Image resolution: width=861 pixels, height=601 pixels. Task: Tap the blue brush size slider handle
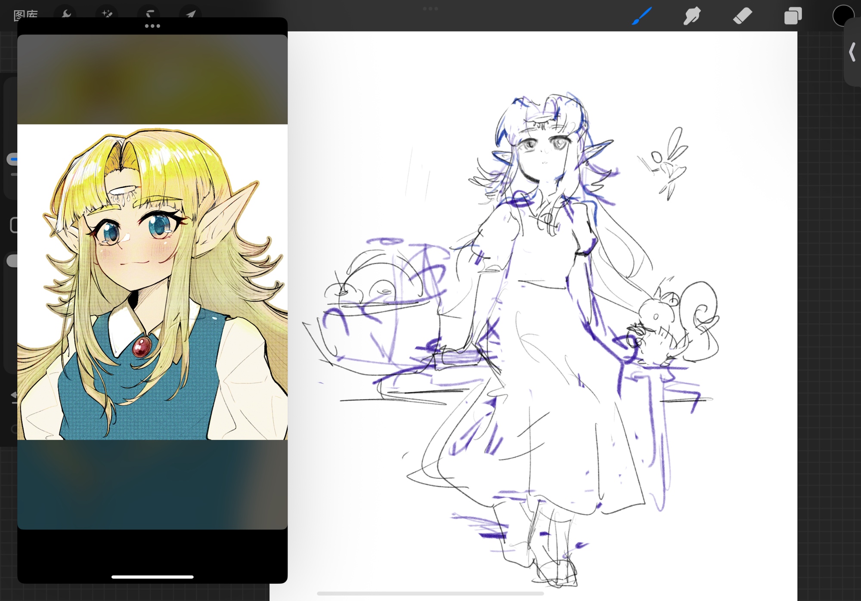(x=12, y=159)
